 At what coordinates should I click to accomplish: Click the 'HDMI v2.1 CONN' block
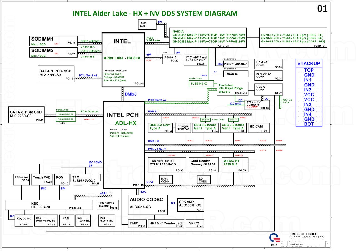(x=269, y=64)
